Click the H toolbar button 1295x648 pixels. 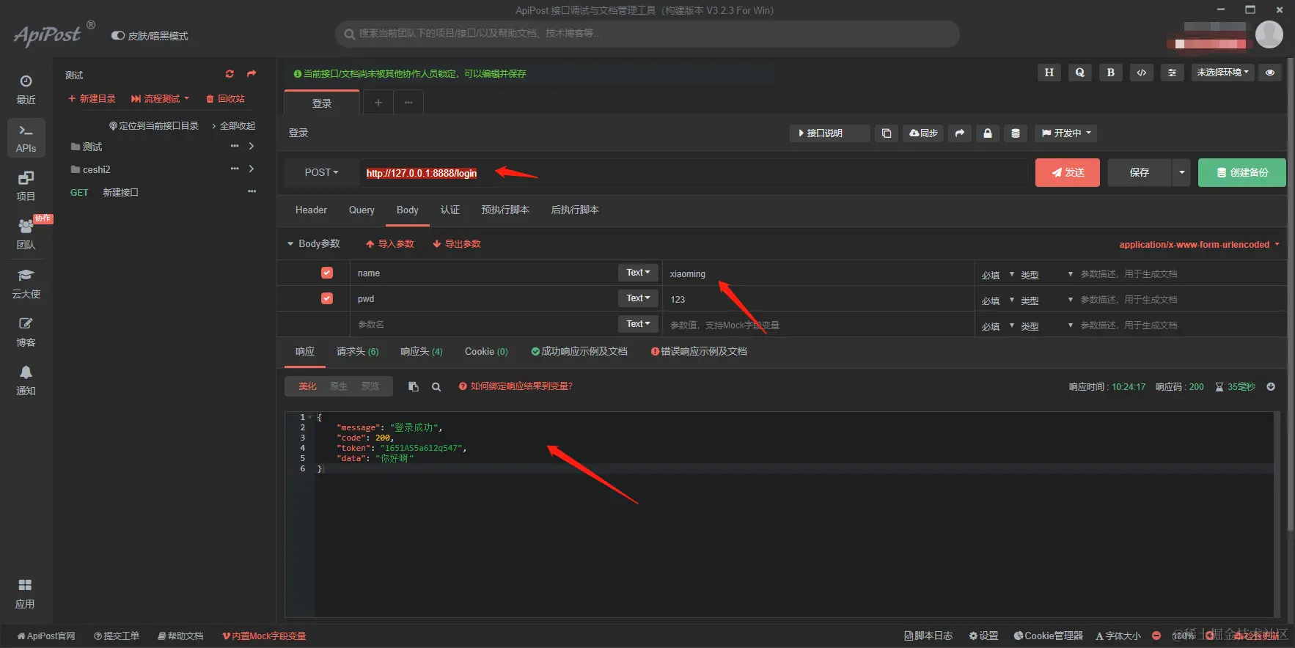pos(1049,73)
